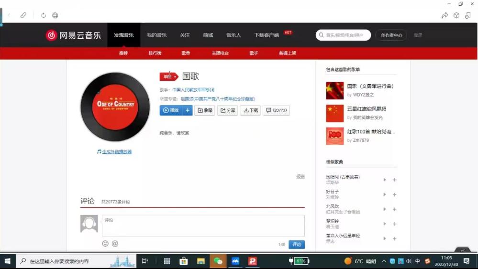This screenshot has height=269, width=478.
Task: Click the 创作者中心 button
Action: tap(391, 35)
